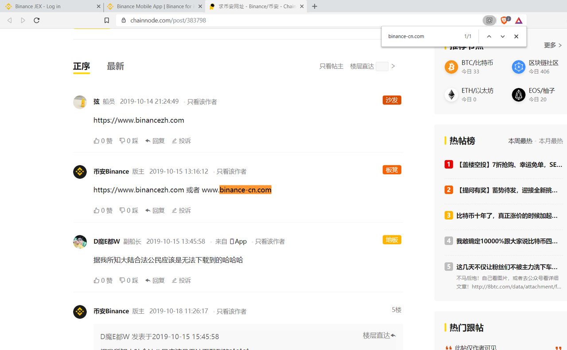Jump to next find match arrow
The width and height of the screenshot is (567, 350).
(503, 36)
